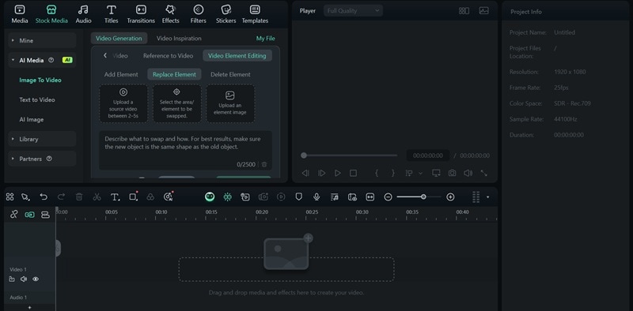Select the scissors split tool
This screenshot has width=633, height=311.
tap(97, 197)
